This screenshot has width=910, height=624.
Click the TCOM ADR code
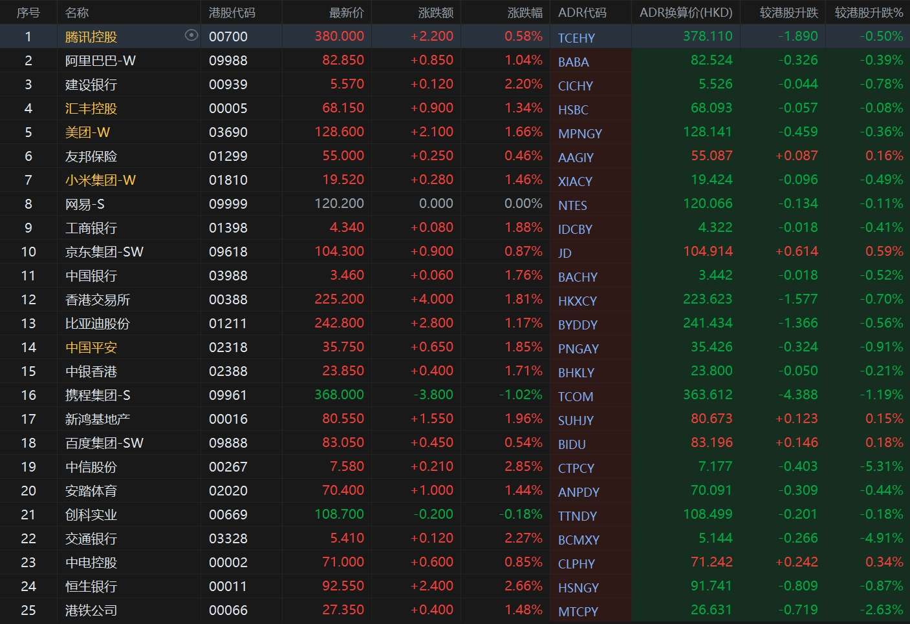pyautogui.click(x=576, y=397)
